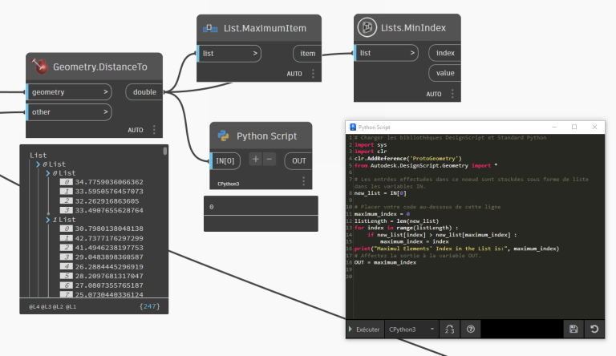Select value 34.7759036066362 in preview

tap(109, 182)
